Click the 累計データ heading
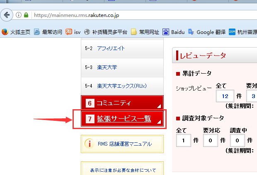The image size is (257, 175). pyautogui.click(x=197, y=74)
